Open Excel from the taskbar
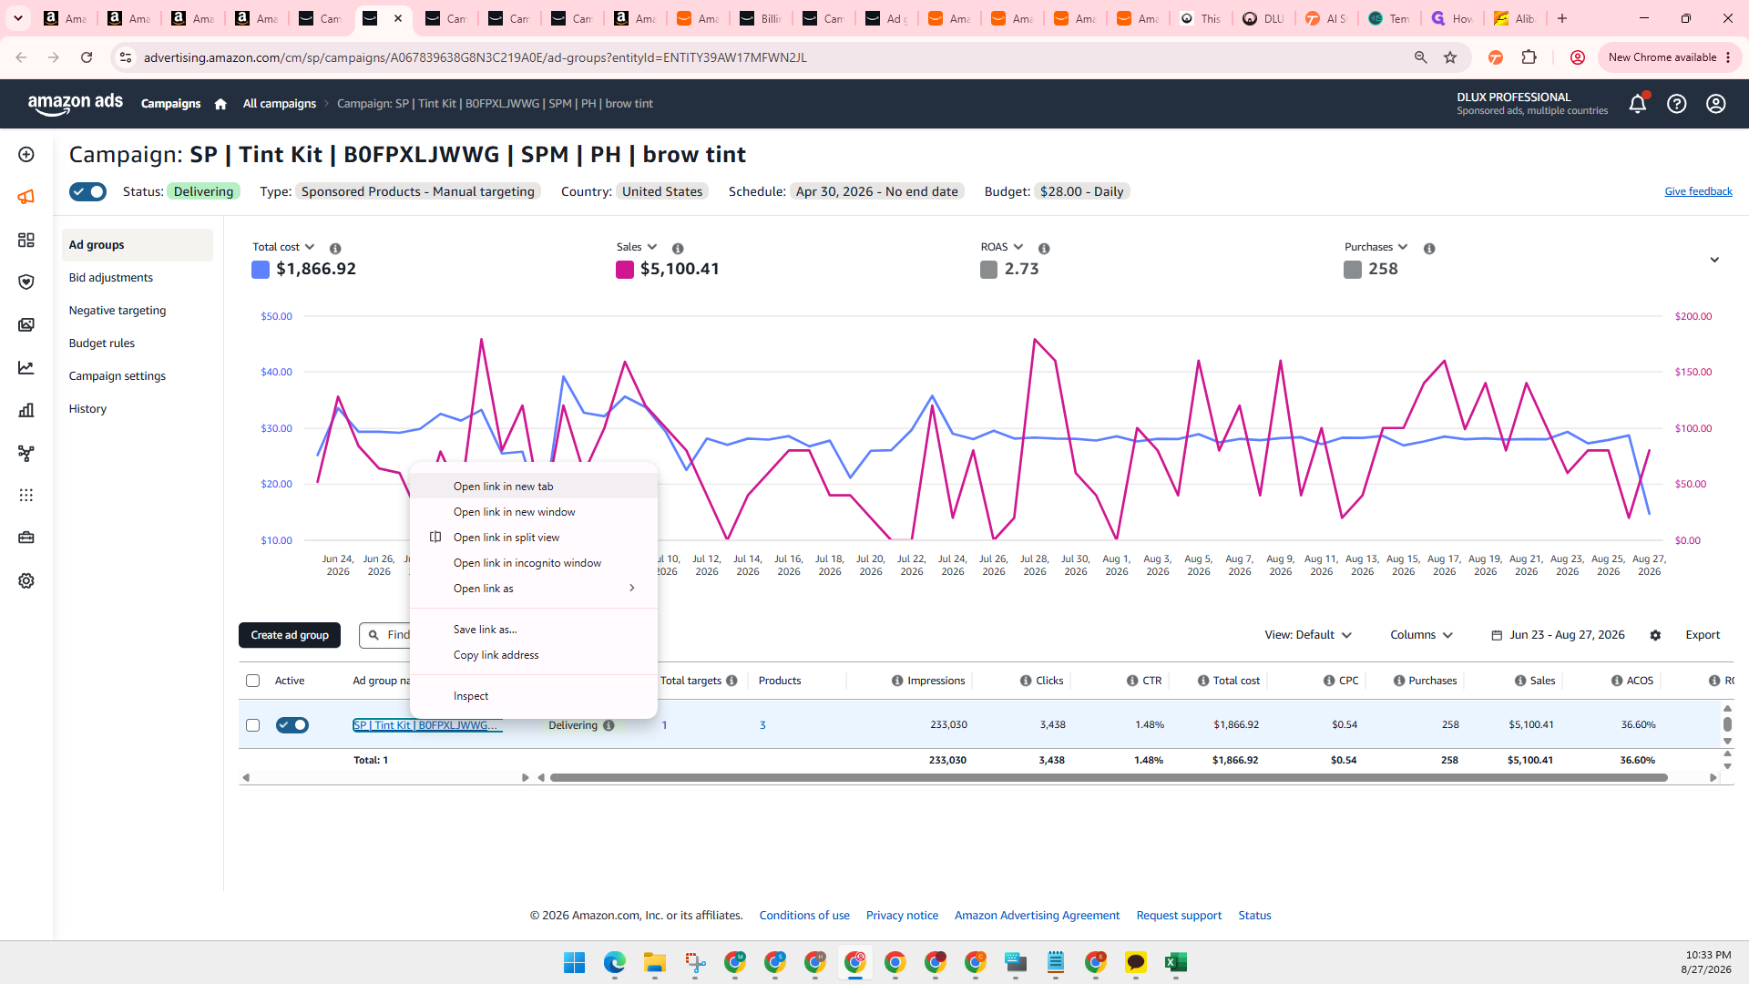This screenshot has width=1749, height=984. pos(1175,963)
